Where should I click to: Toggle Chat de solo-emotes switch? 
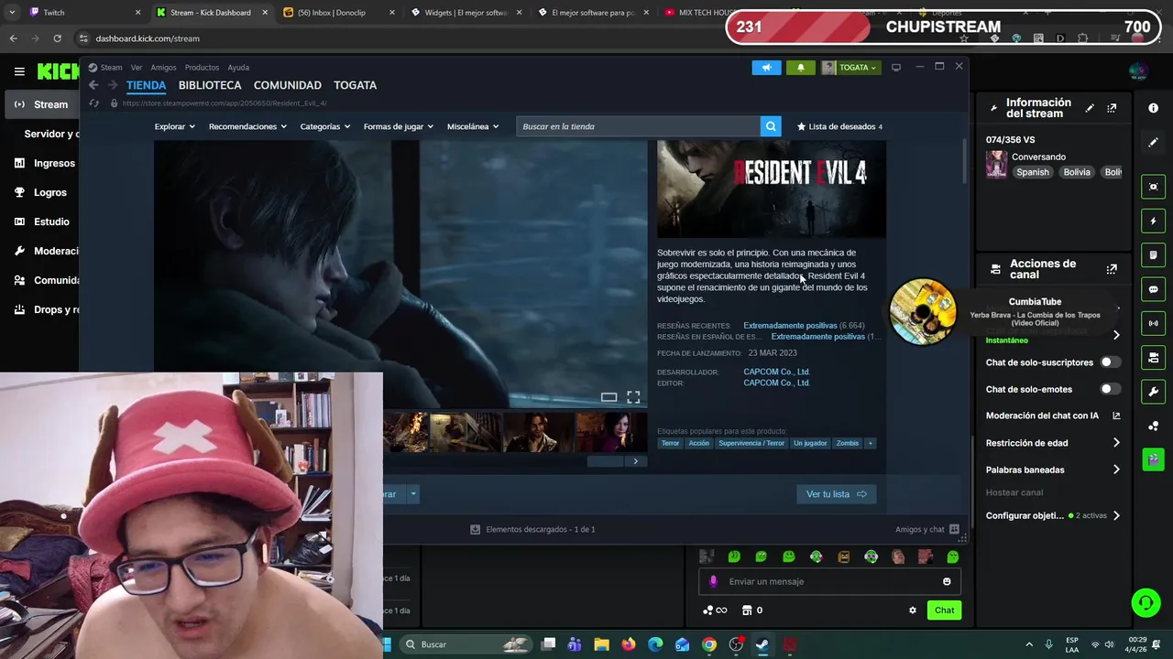[1110, 389]
